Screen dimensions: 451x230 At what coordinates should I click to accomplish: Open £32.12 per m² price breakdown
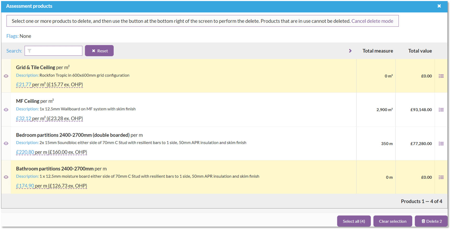click(24, 118)
